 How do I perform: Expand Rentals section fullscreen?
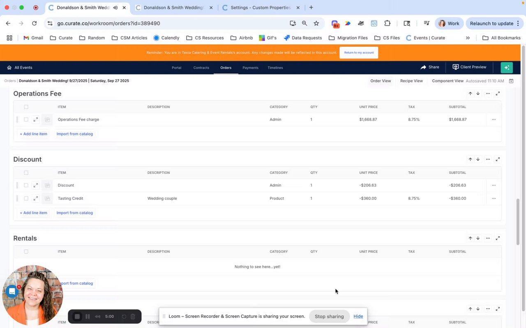click(x=498, y=238)
